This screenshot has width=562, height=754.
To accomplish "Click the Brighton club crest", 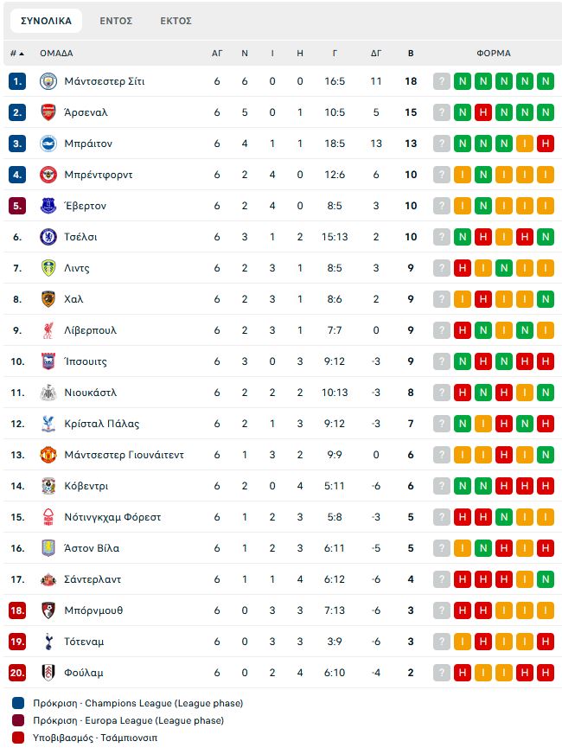I will point(48,144).
